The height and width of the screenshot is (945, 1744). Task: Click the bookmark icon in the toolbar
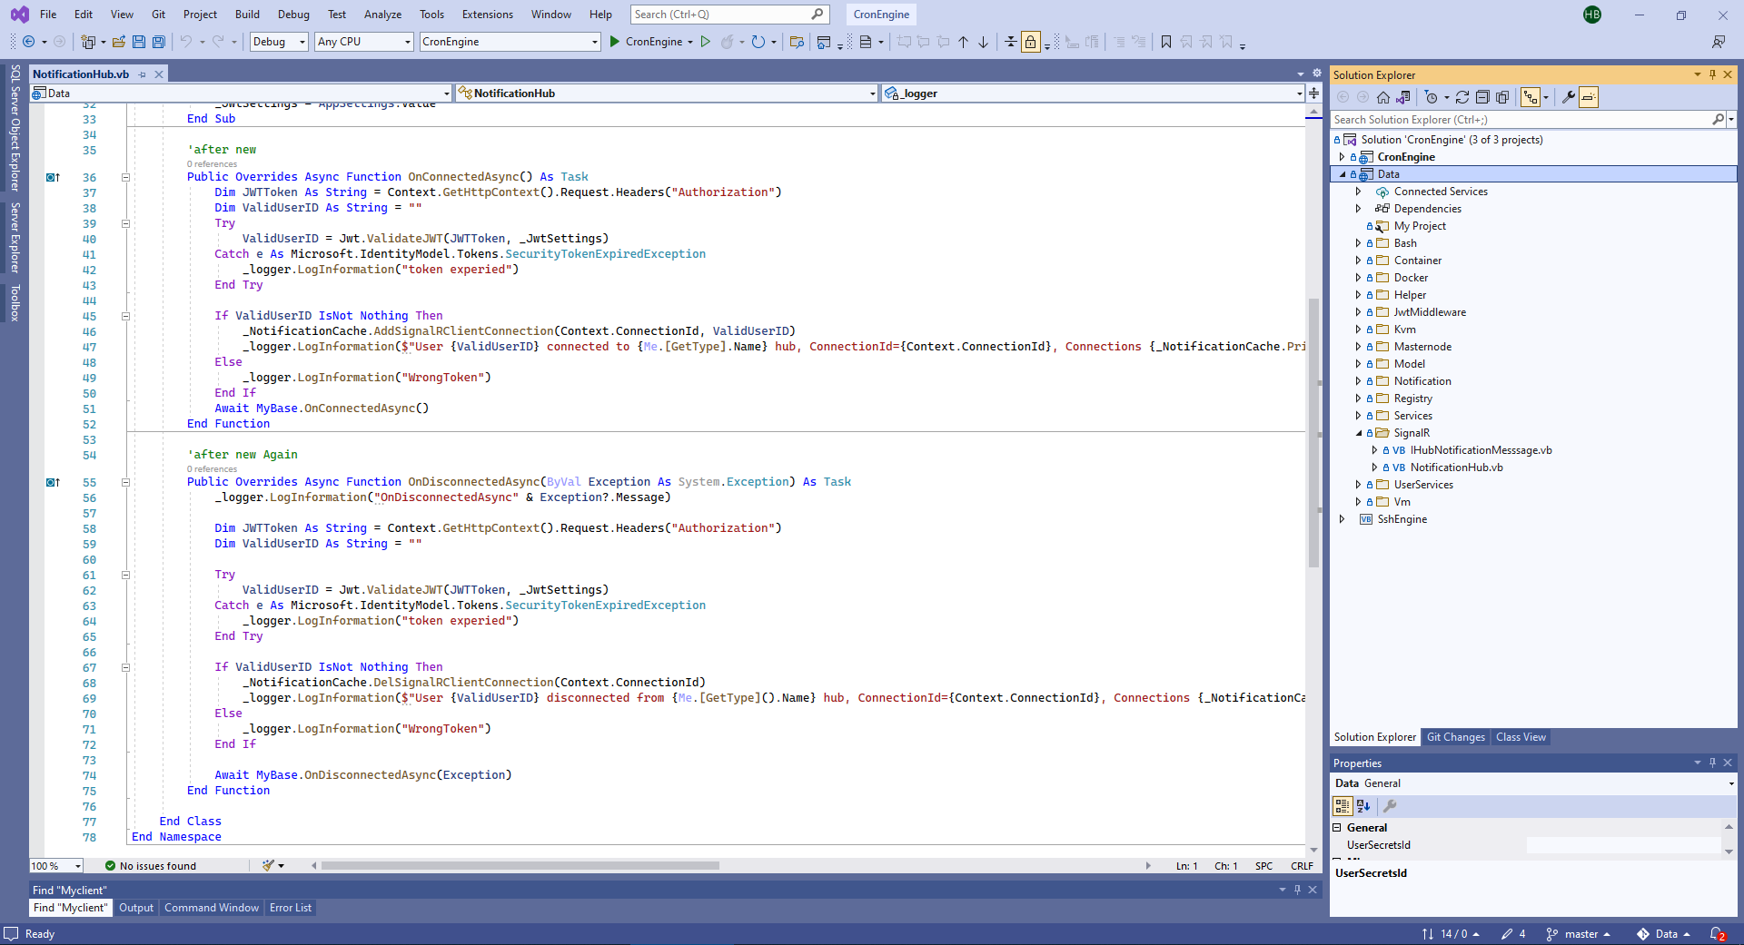pyautogui.click(x=1166, y=42)
